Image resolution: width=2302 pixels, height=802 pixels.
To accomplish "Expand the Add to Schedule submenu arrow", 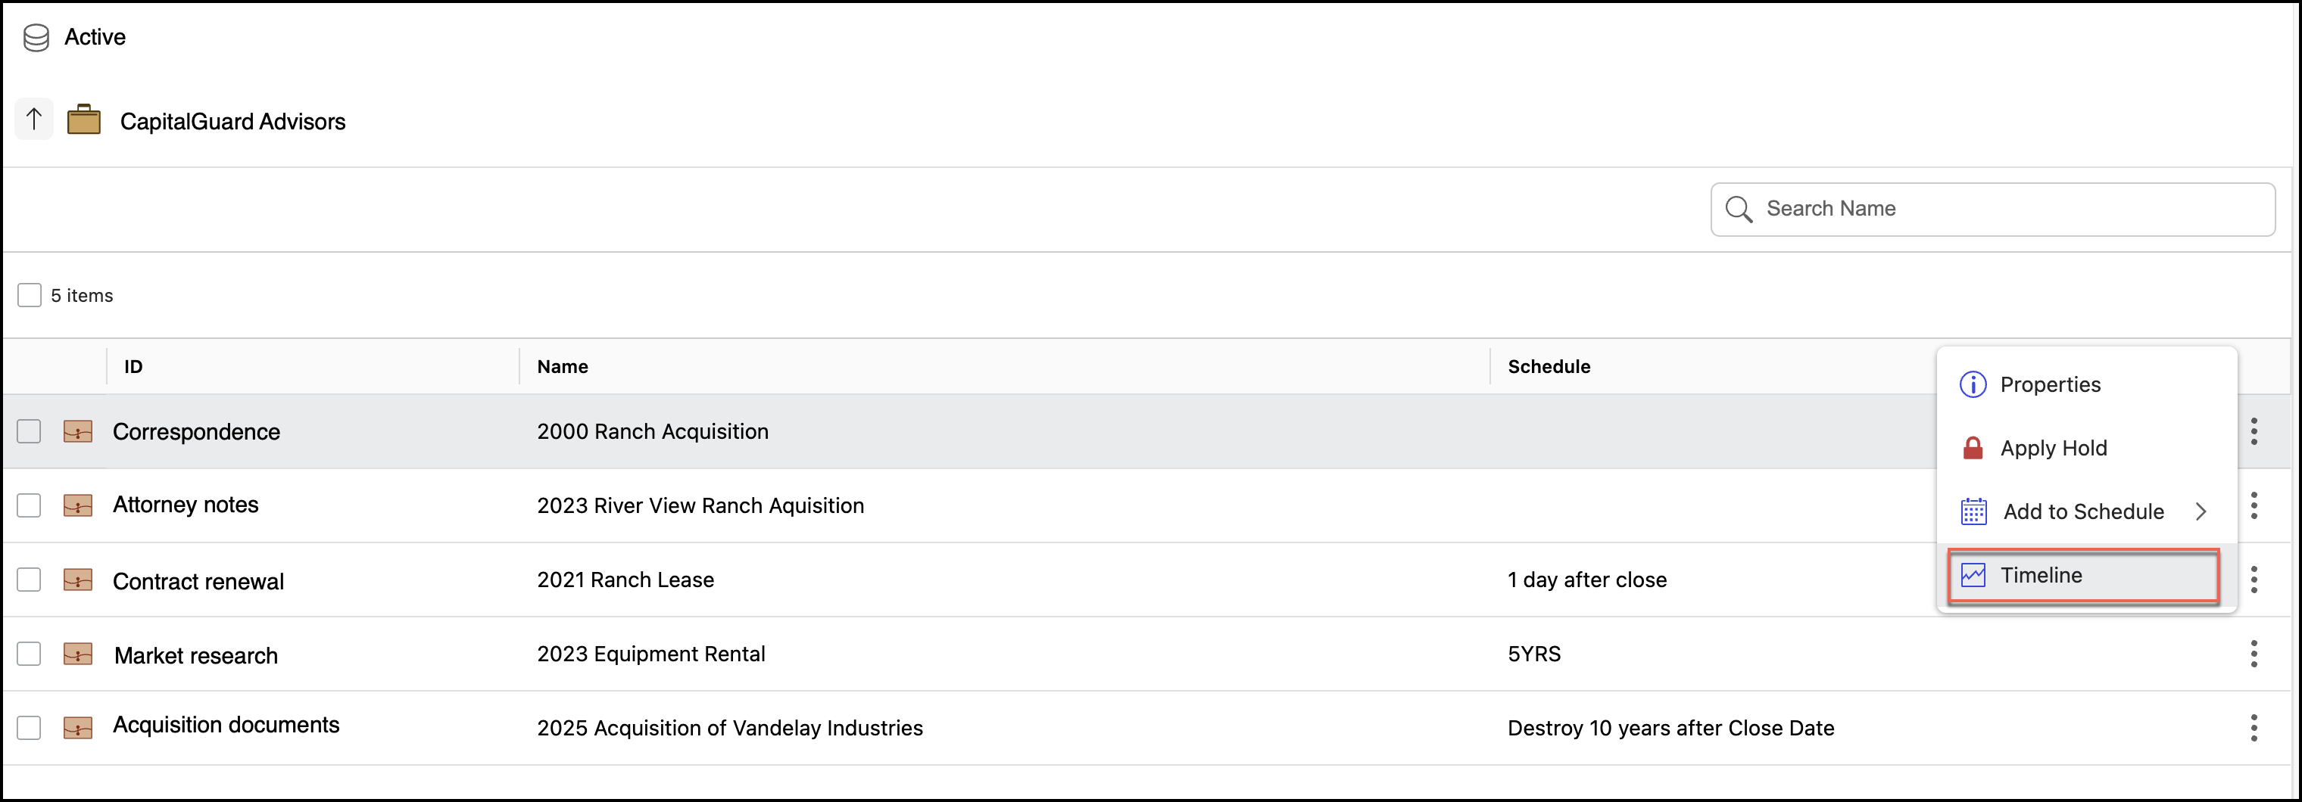I will pos(2200,511).
